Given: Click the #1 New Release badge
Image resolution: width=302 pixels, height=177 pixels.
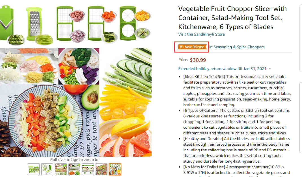Looking at the screenshot, I should tap(192, 47).
